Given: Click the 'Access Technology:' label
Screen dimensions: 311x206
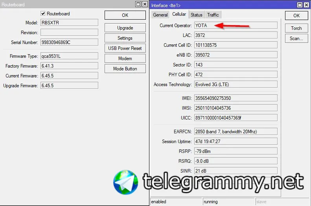Looking at the screenshot, I should [x=173, y=85].
